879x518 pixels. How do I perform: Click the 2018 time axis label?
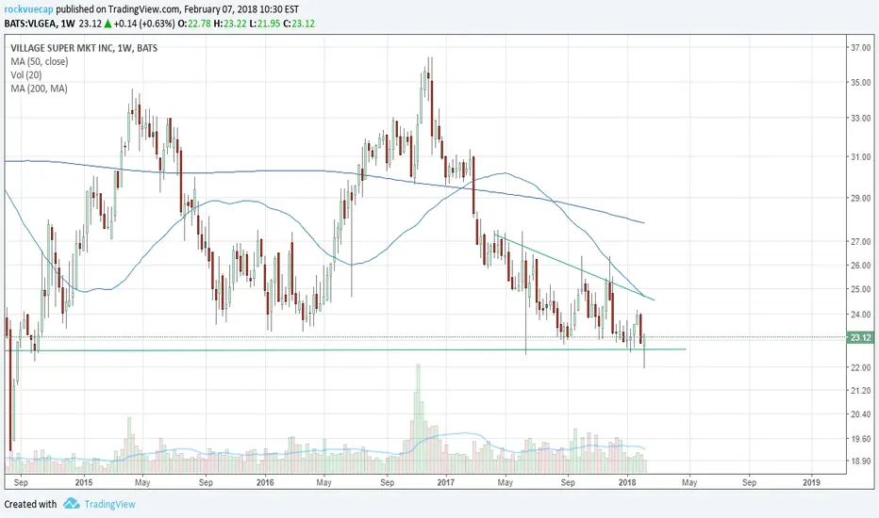627,482
